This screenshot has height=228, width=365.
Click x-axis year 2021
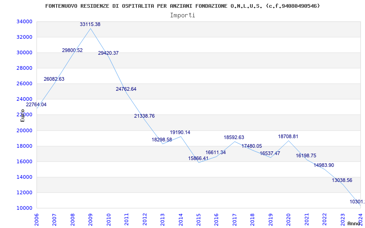point(307,219)
